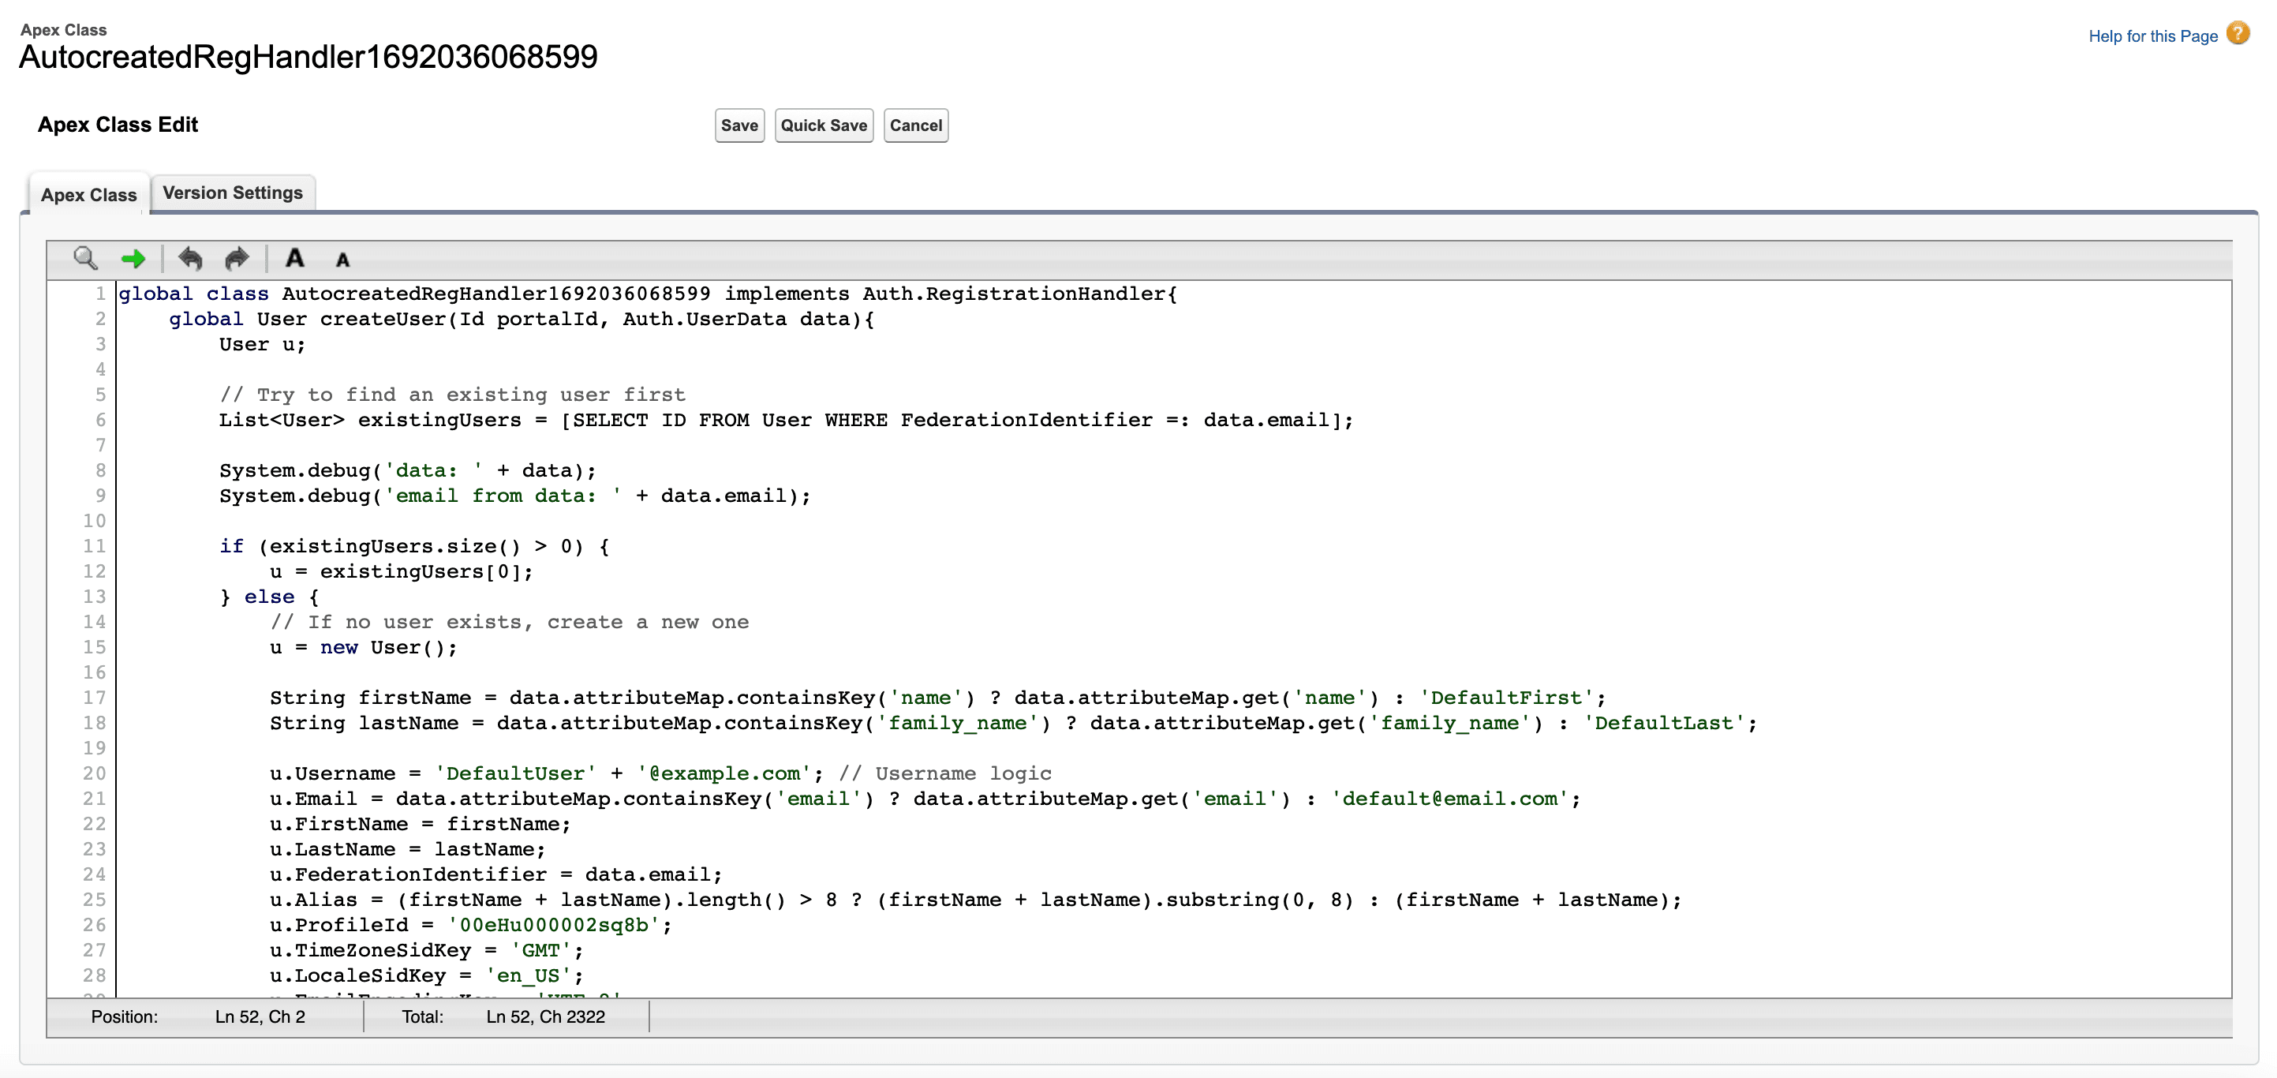Image resolution: width=2277 pixels, height=1078 pixels.
Task: Undo the last edit using the undo arrow
Action: click(x=191, y=258)
